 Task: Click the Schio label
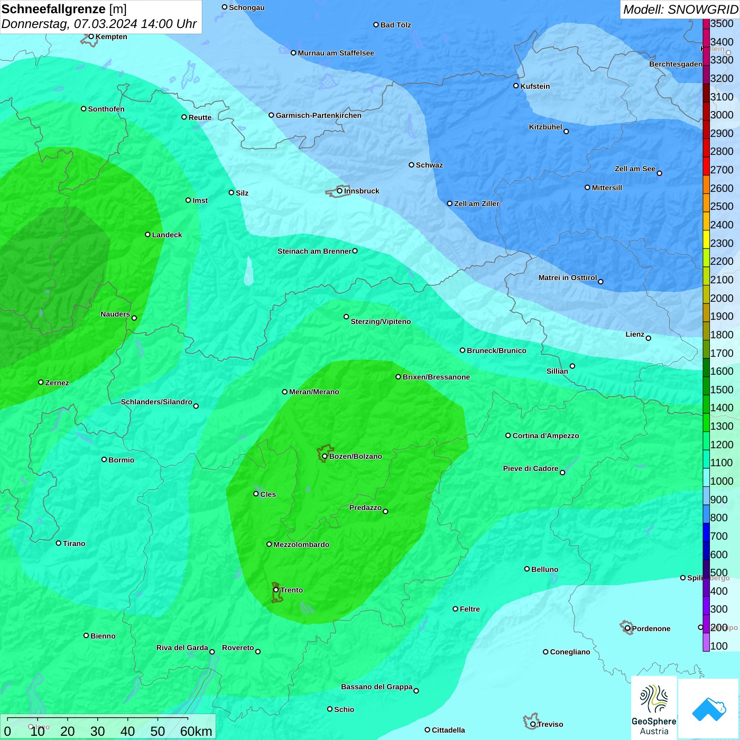(x=344, y=709)
